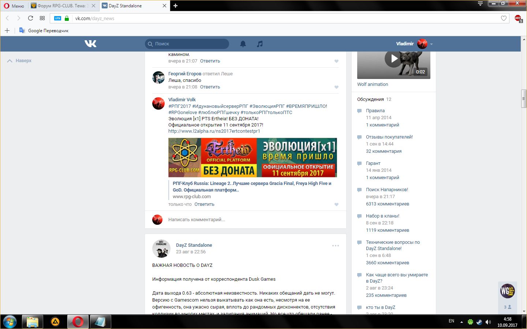This screenshot has width=527, height=329.
Task: Open the Opera Меню button
Action: coord(14,5)
